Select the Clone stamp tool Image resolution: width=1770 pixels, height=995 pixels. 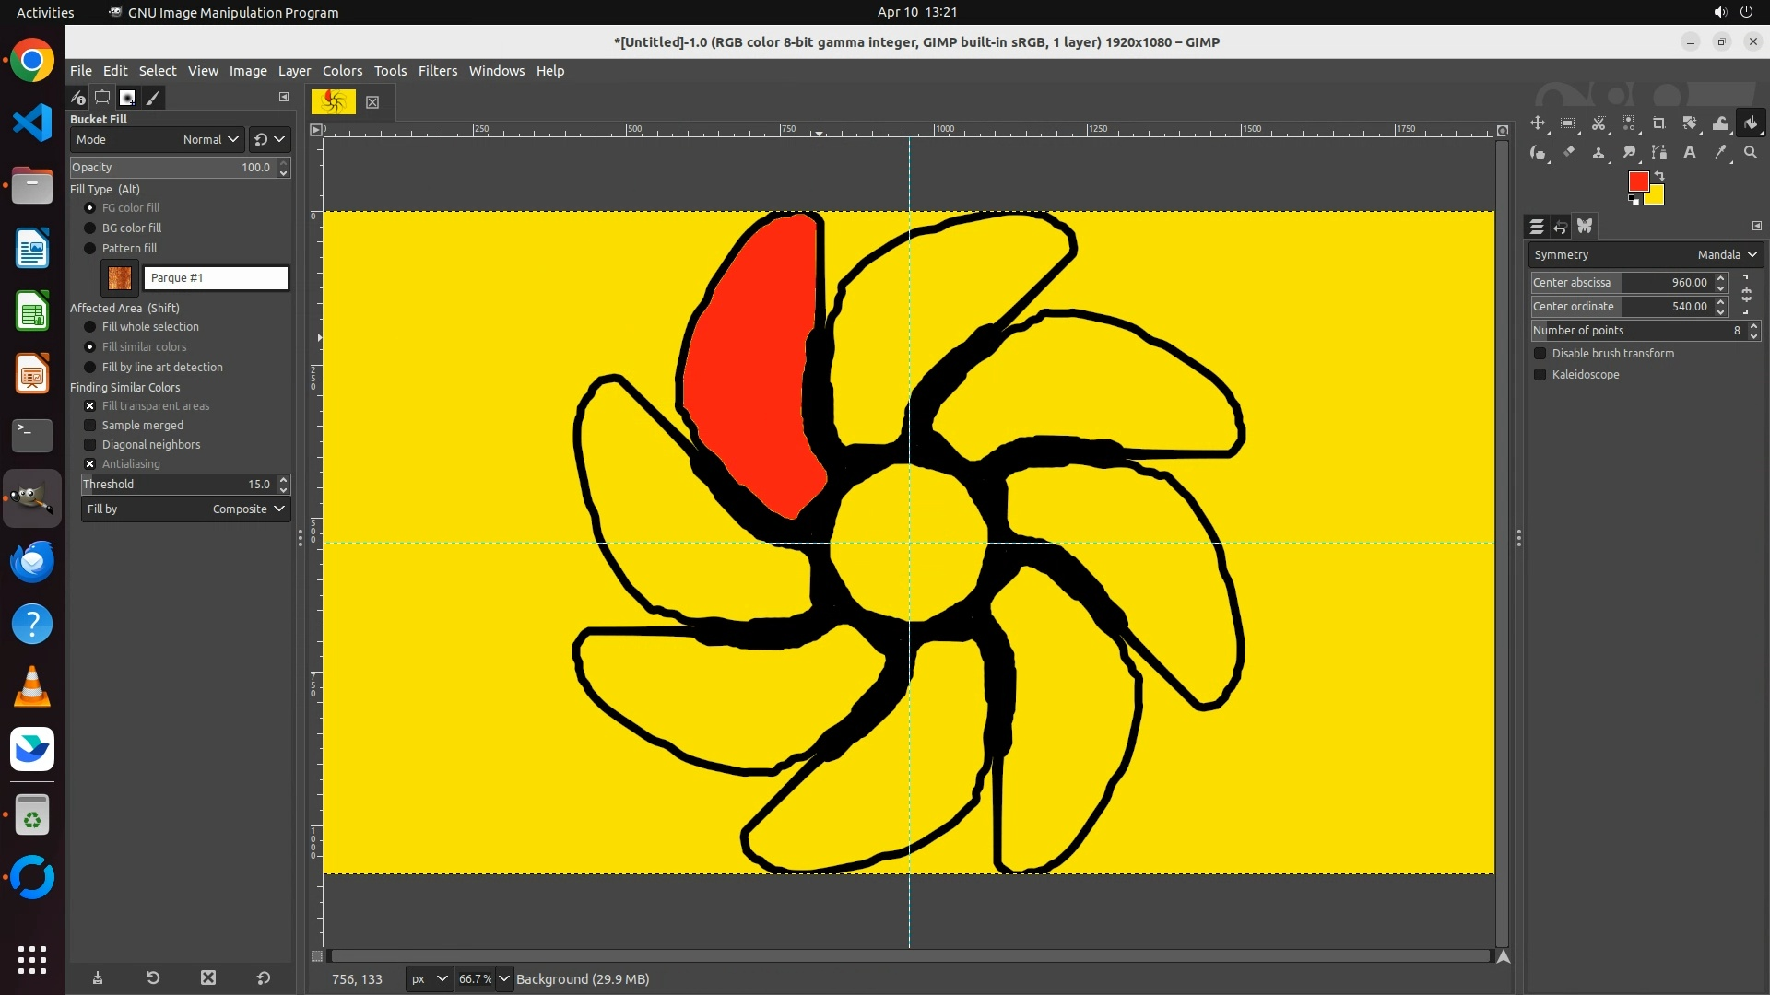point(1599,153)
